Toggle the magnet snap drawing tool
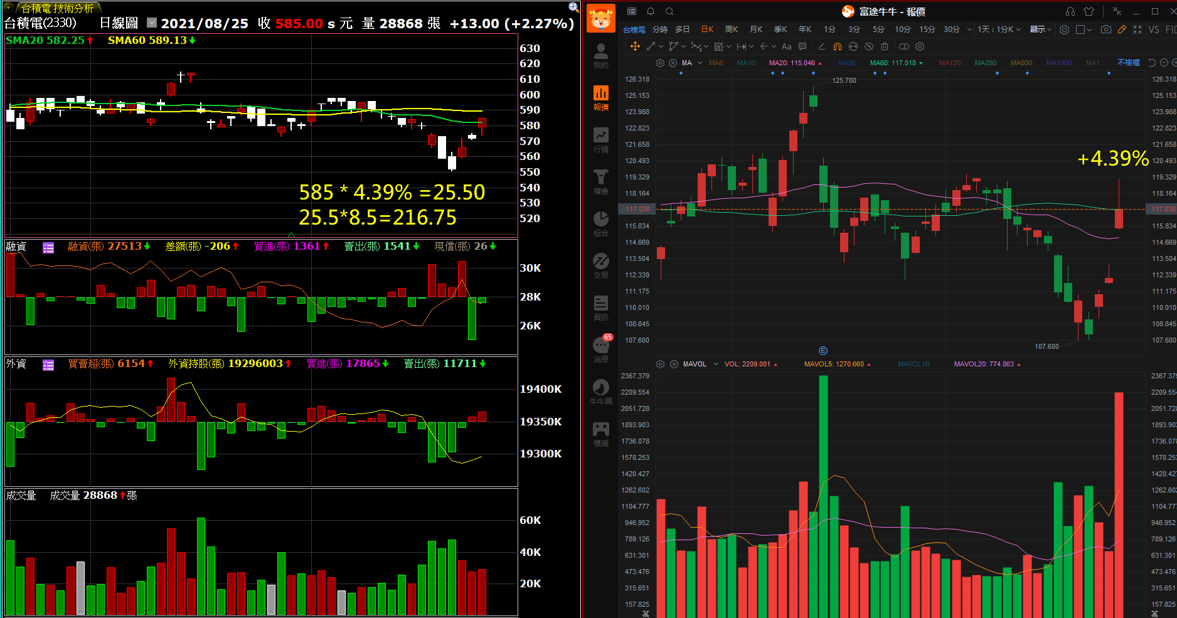The width and height of the screenshot is (1177, 618). click(x=837, y=46)
